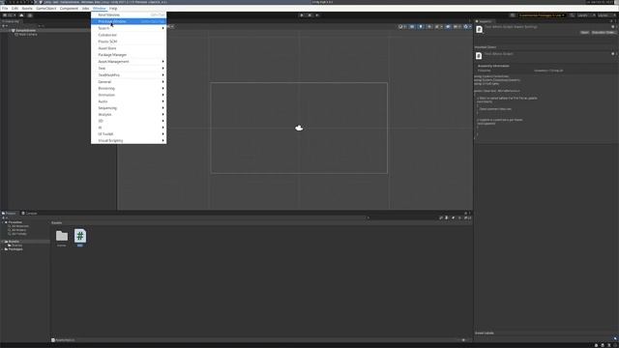Toggle scene lighting in Scene toolbar
Screen dimensions: 619x348
421,26
